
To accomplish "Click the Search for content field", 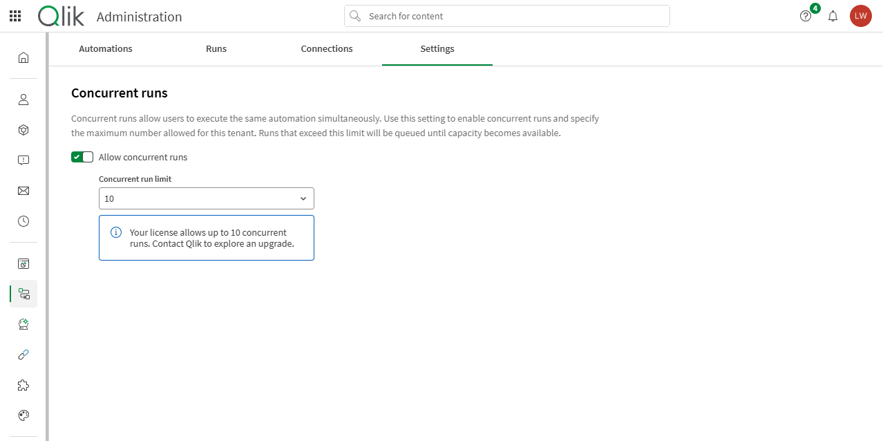I will click(506, 15).
